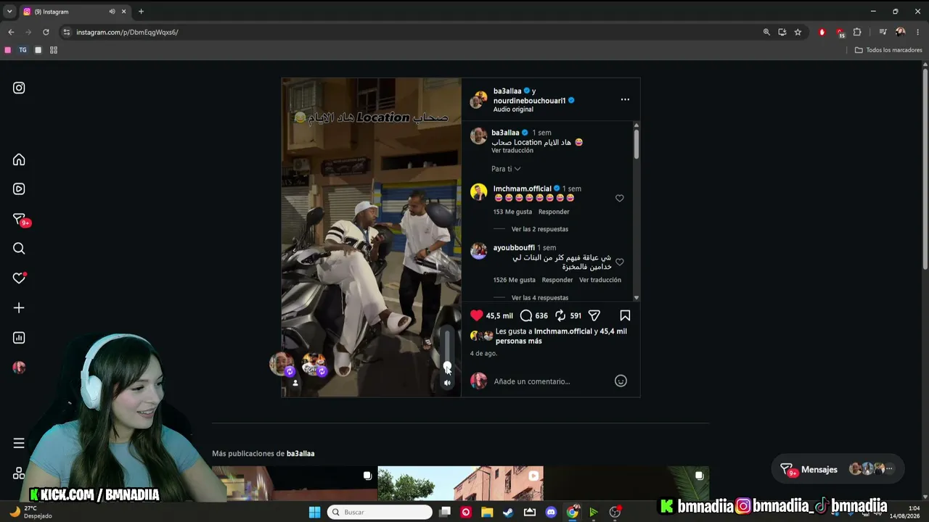Like the ayoubbouffi comment
This screenshot has height=522, width=929.
coord(619,262)
